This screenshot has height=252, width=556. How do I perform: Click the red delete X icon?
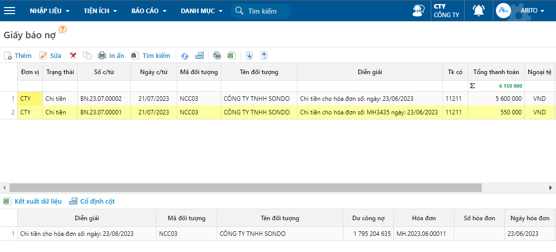(x=73, y=55)
